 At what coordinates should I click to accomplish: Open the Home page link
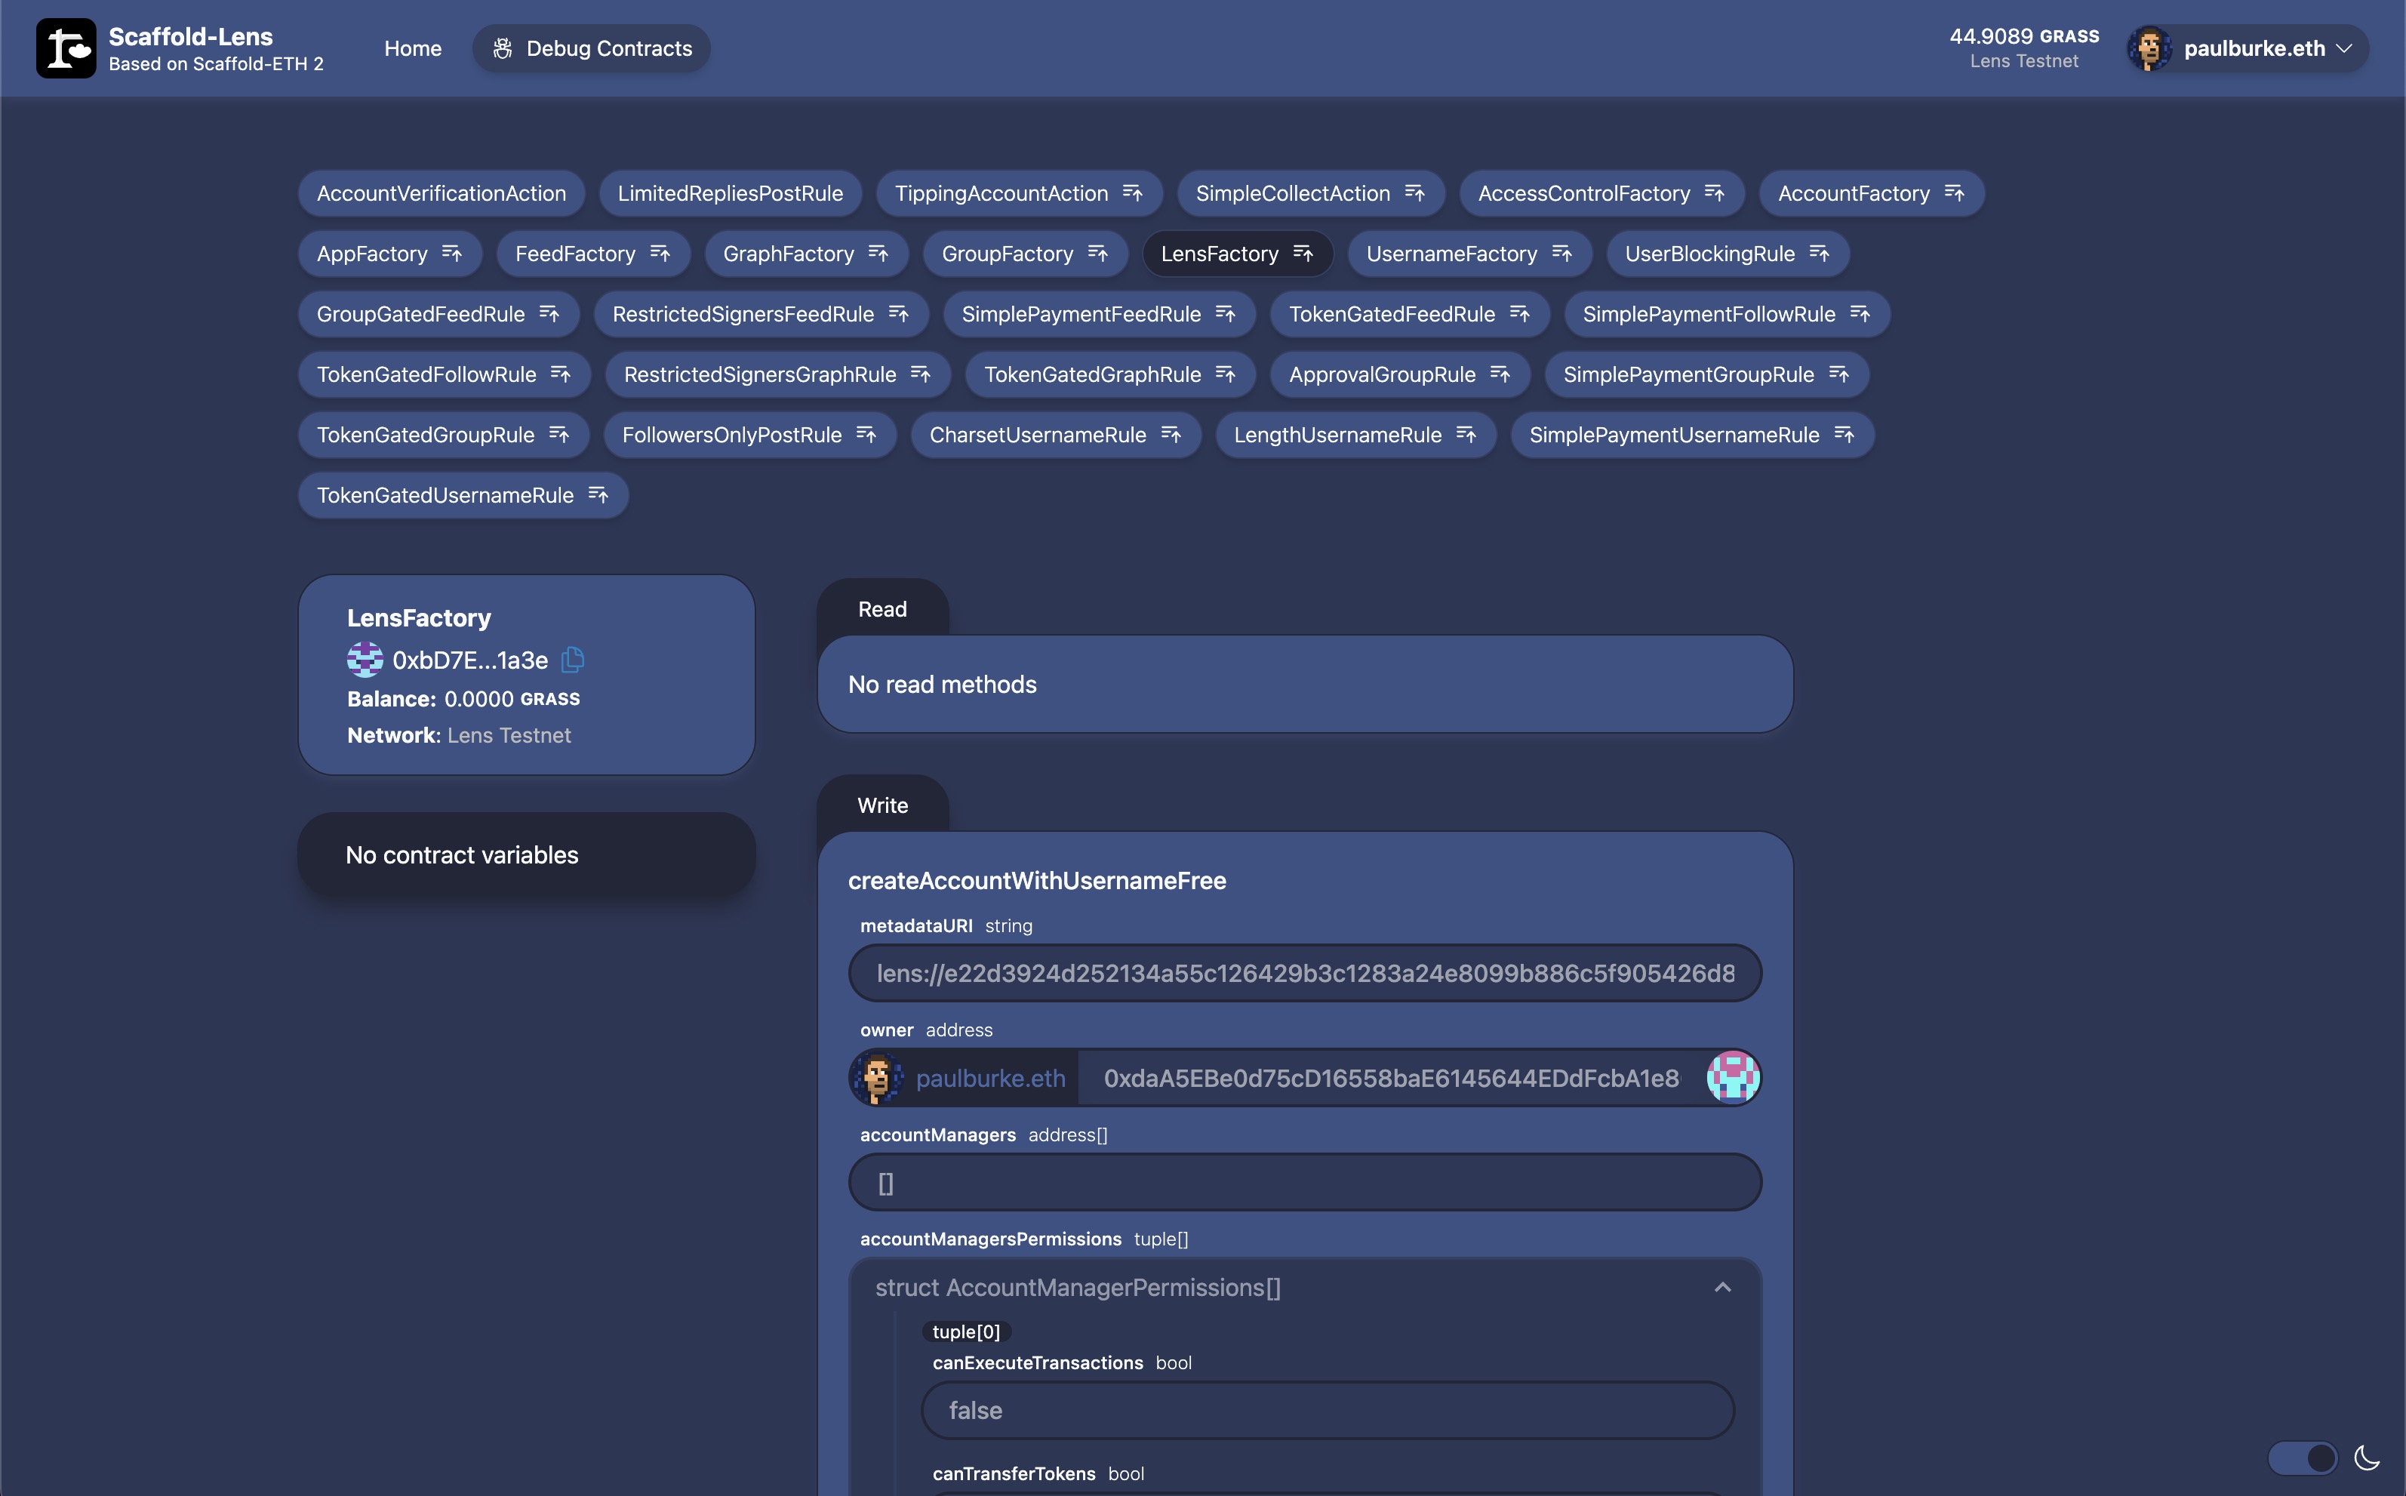coord(413,48)
